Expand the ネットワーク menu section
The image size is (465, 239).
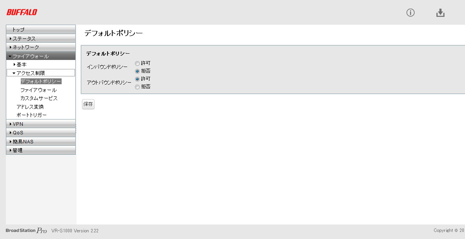coord(26,47)
